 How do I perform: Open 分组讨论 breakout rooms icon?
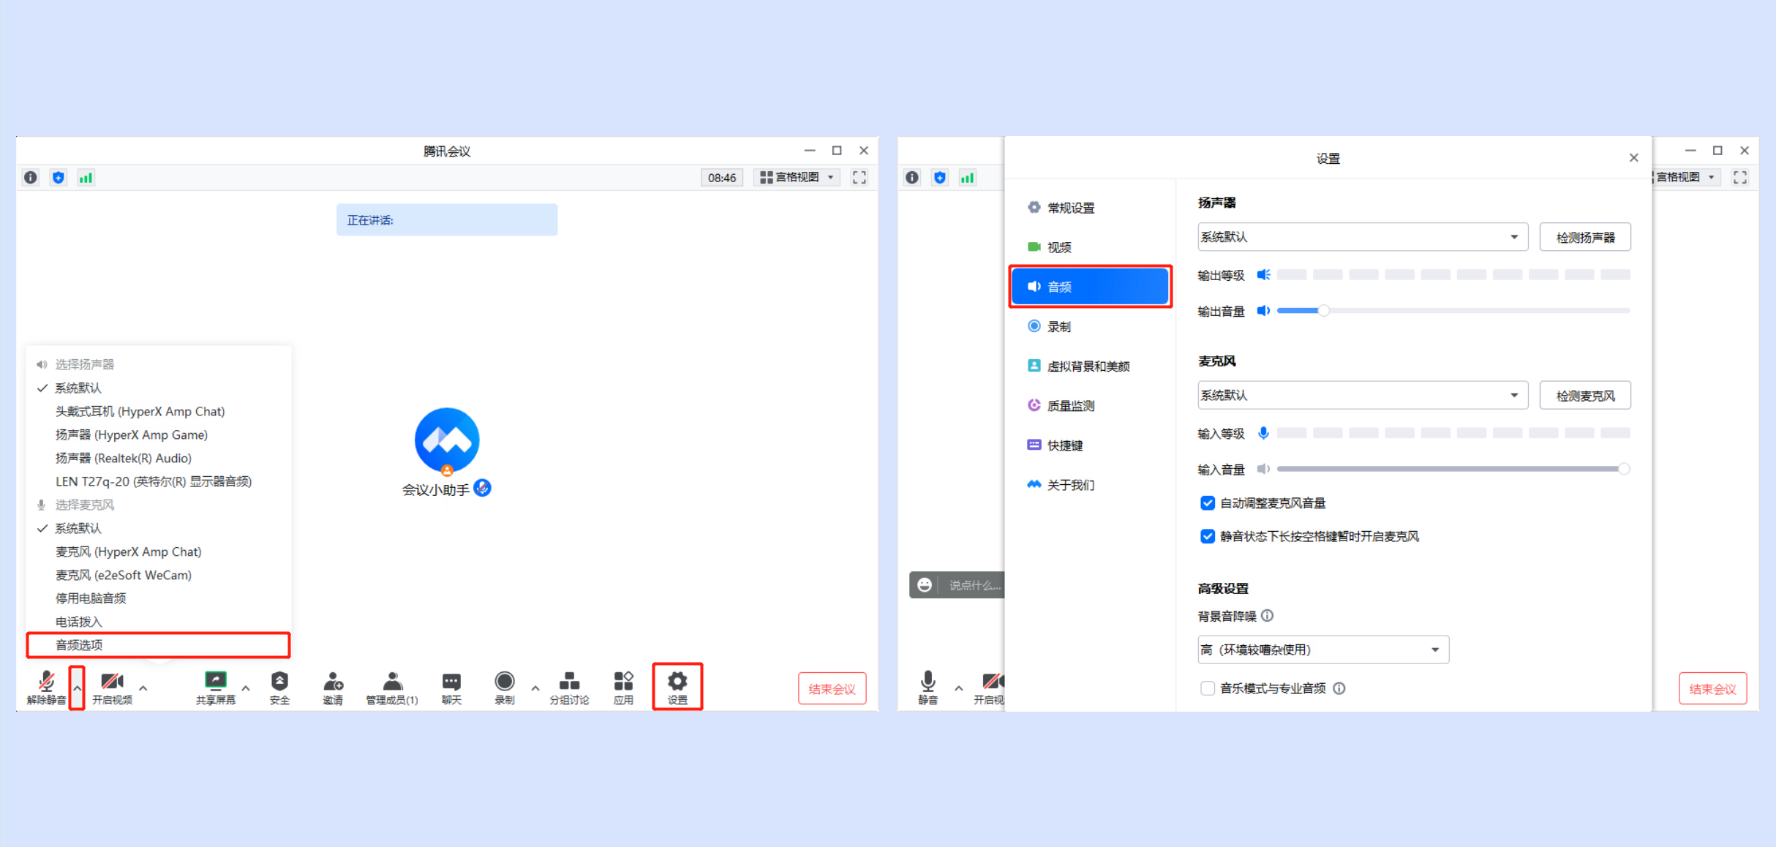pyautogui.click(x=569, y=681)
